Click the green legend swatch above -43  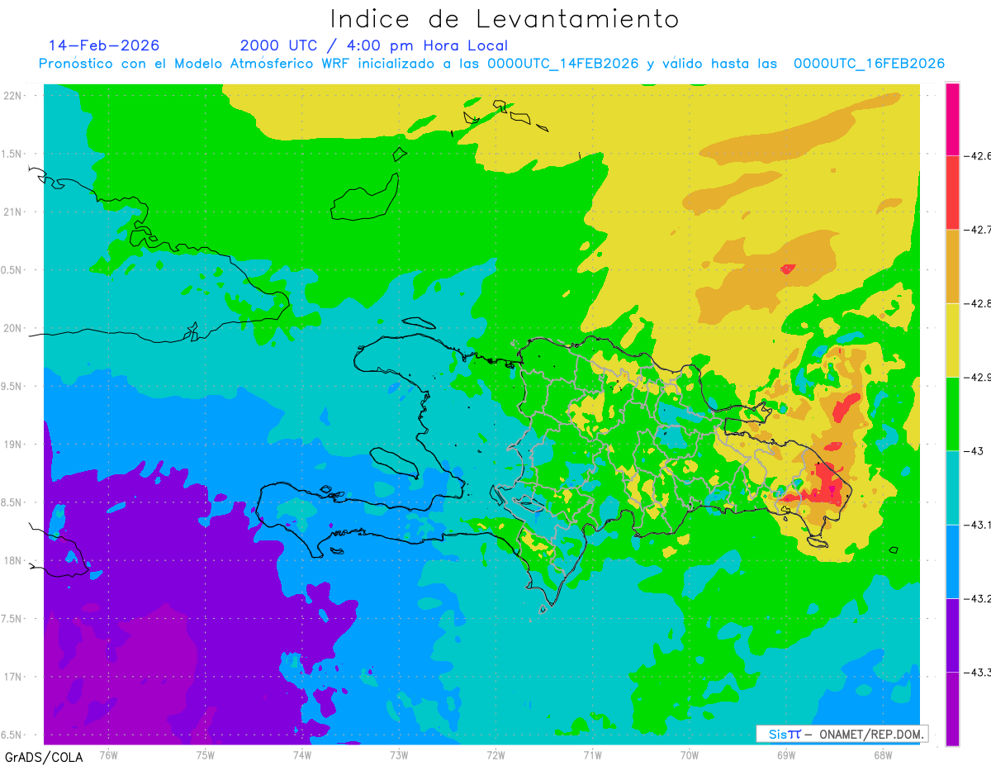coord(952,413)
